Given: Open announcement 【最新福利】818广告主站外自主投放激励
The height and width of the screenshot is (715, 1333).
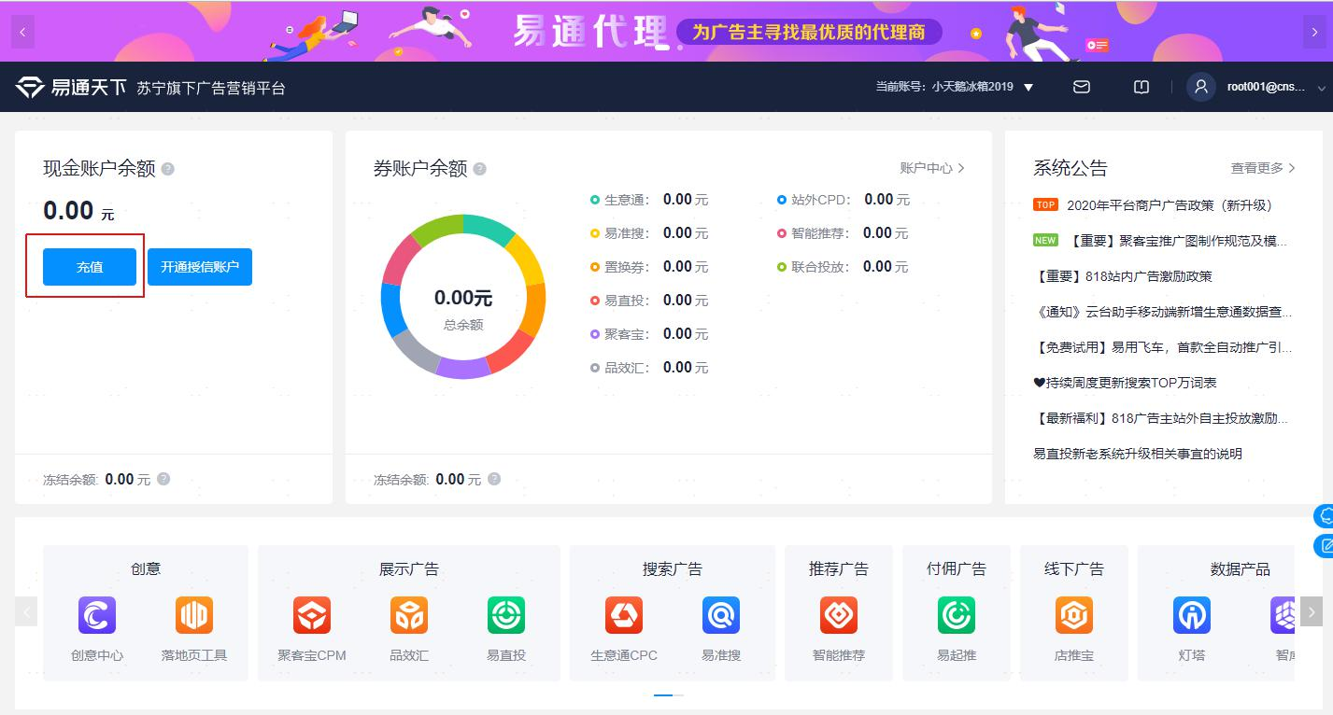Looking at the screenshot, I should (1161, 418).
